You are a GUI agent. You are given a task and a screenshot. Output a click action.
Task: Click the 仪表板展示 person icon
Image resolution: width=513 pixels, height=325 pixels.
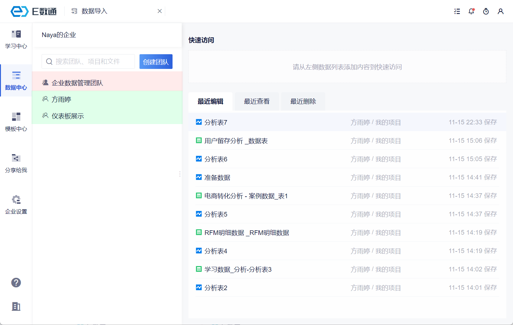tap(45, 115)
